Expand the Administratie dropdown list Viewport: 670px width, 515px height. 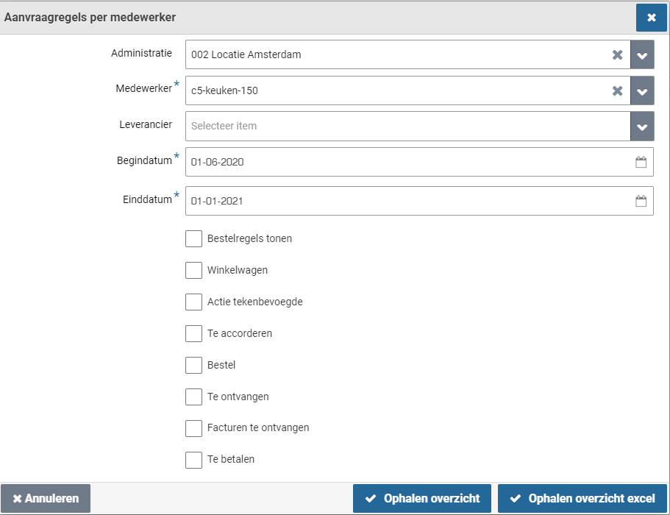[641, 54]
